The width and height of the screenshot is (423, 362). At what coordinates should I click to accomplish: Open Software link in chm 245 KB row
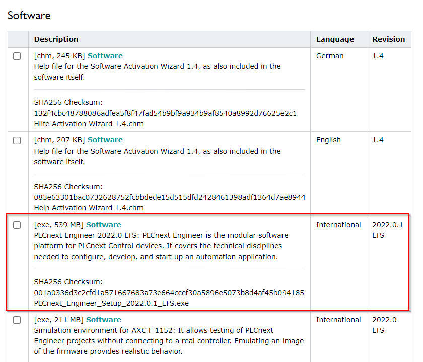105,56
